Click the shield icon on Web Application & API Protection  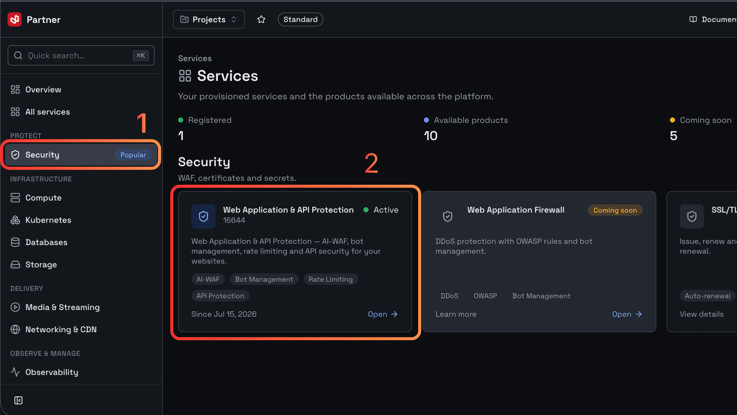[x=204, y=217]
